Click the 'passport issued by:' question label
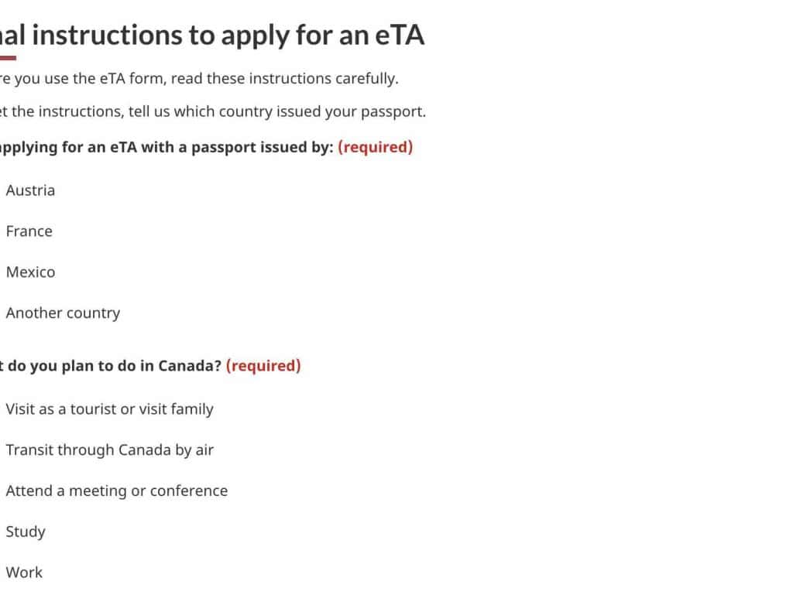Screen dimensions: 807x605 (262, 147)
